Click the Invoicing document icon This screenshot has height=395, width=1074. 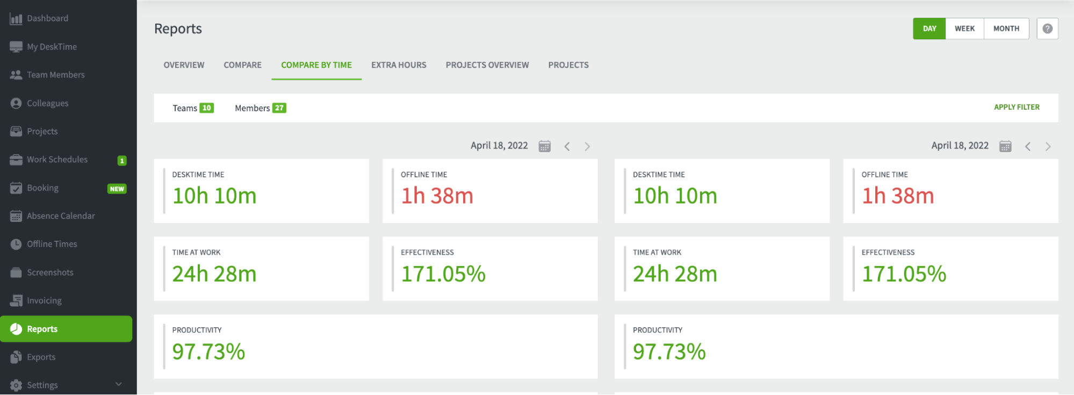pos(16,300)
